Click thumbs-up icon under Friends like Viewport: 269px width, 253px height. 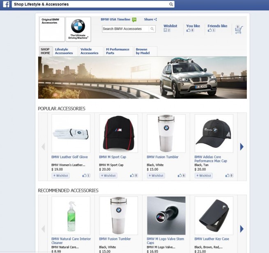point(209,30)
